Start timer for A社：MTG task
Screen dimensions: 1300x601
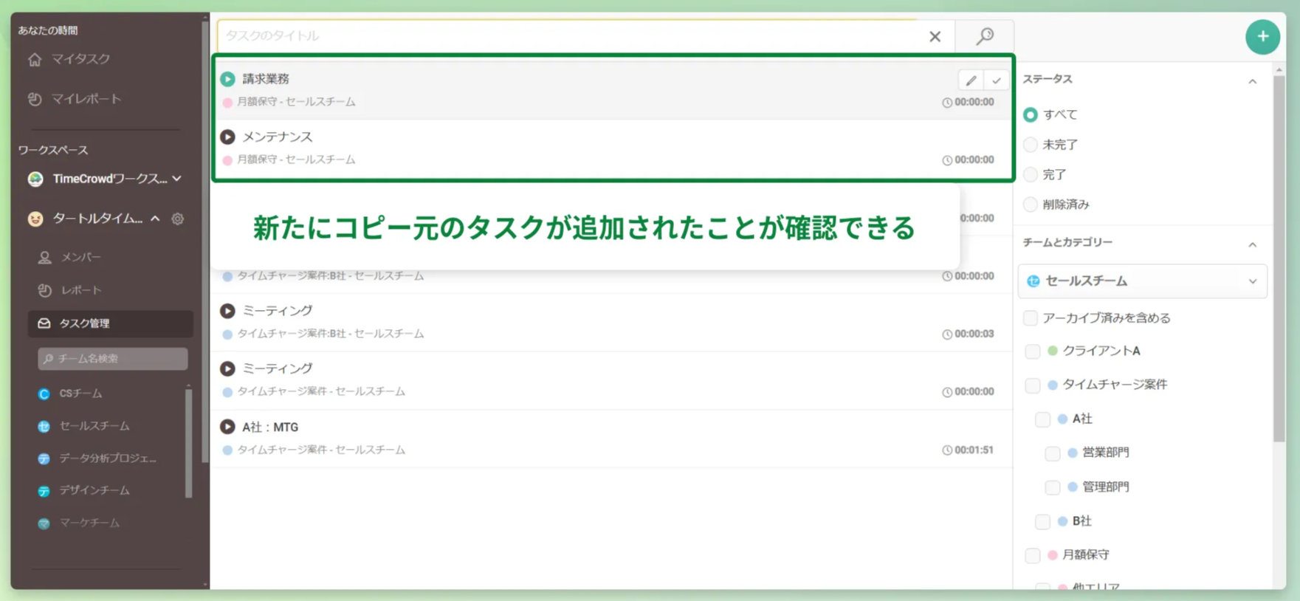pos(227,427)
